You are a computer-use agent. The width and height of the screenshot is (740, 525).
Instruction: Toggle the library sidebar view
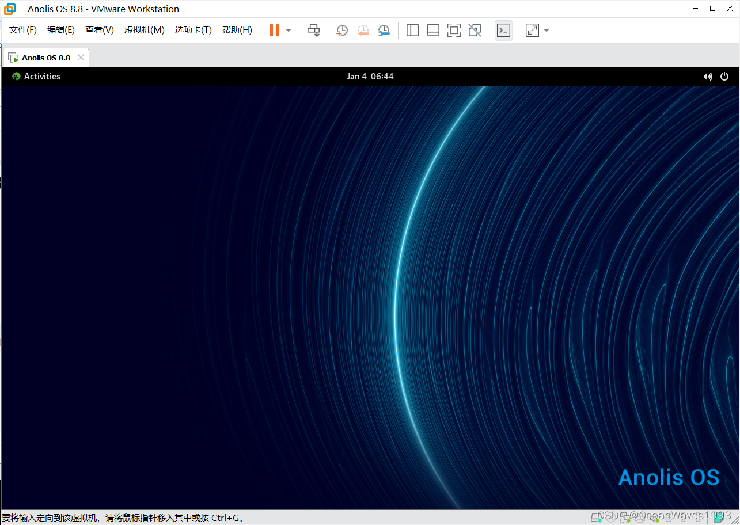(412, 30)
